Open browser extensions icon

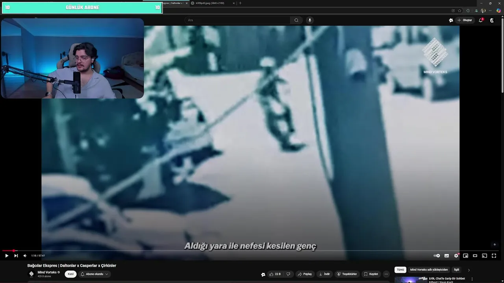[468, 11]
